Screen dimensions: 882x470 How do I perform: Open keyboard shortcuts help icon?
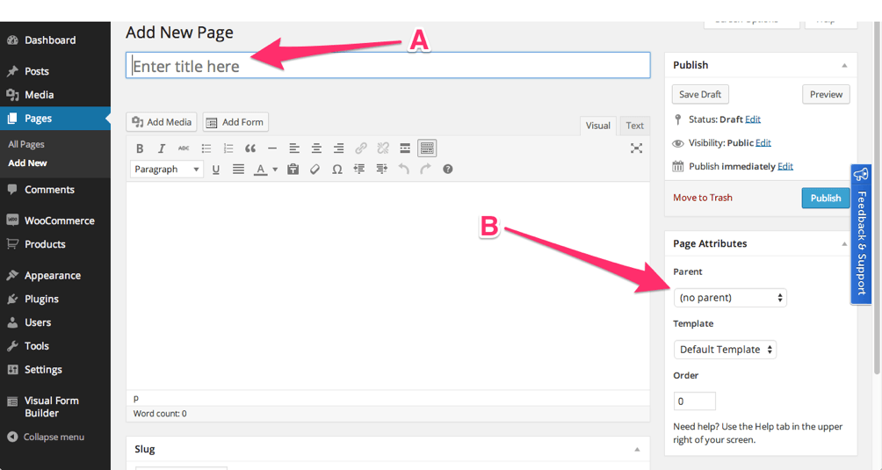[x=448, y=170]
